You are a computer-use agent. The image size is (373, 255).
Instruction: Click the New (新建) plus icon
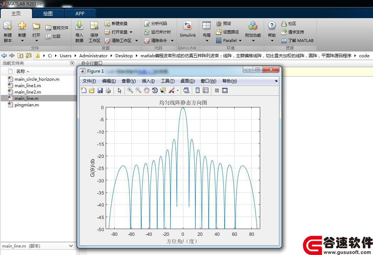coord(22,26)
